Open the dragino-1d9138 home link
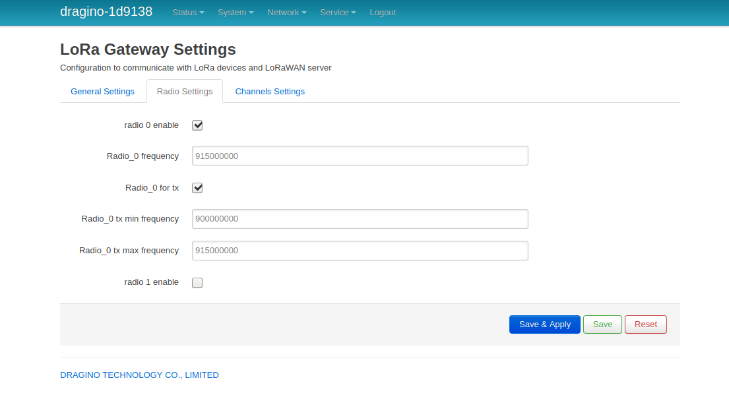The width and height of the screenshot is (729, 401). click(x=106, y=12)
